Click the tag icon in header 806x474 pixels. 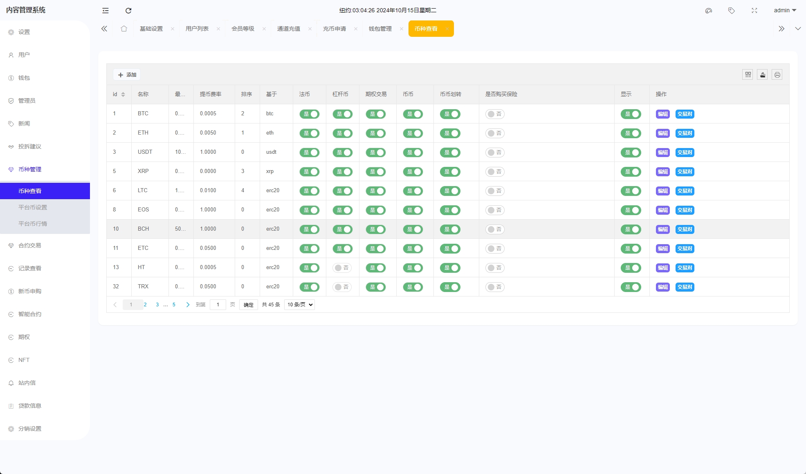click(x=732, y=11)
